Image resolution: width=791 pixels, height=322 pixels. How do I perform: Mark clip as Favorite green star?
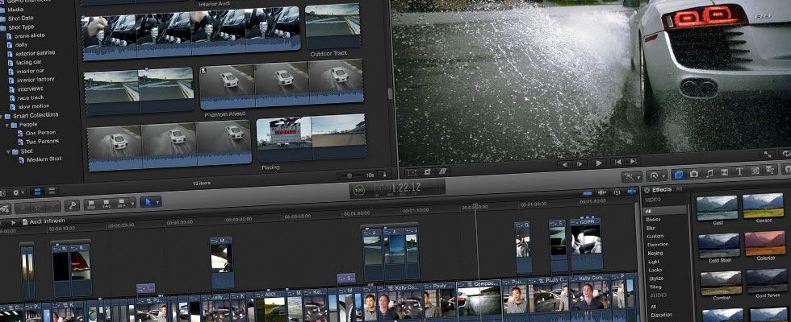22,208
